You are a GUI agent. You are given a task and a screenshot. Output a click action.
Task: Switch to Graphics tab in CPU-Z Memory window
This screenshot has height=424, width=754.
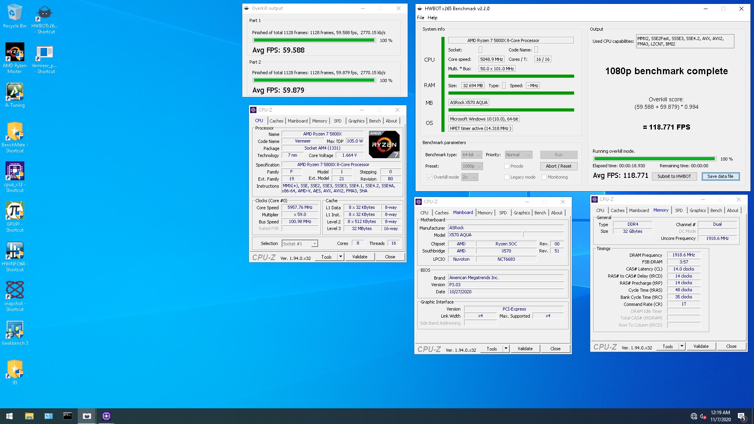697,210
